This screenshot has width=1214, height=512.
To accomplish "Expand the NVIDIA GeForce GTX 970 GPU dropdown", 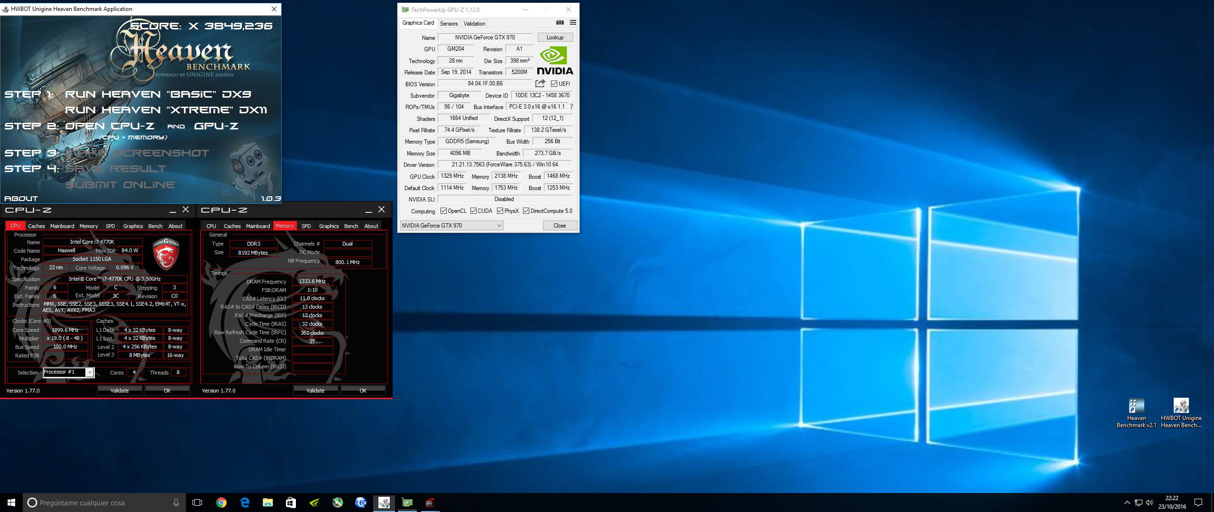I will (x=451, y=226).
